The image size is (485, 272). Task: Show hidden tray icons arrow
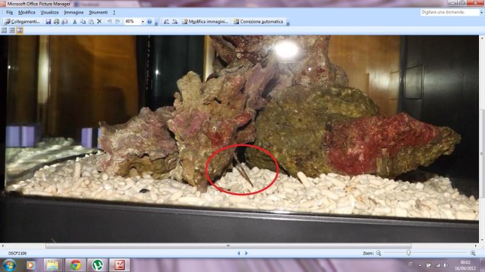coord(420,265)
